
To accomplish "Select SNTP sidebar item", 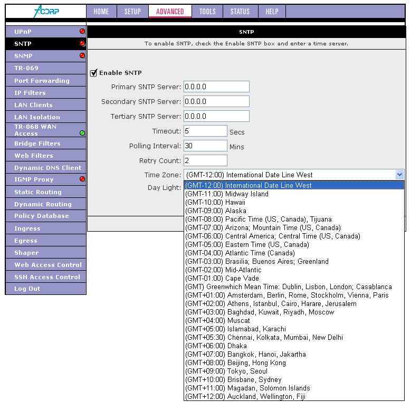I will [x=45, y=44].
